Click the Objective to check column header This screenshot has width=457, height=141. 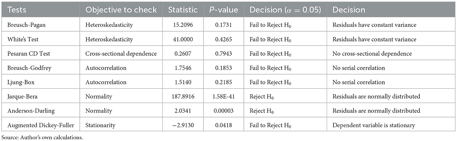(121, 10)
